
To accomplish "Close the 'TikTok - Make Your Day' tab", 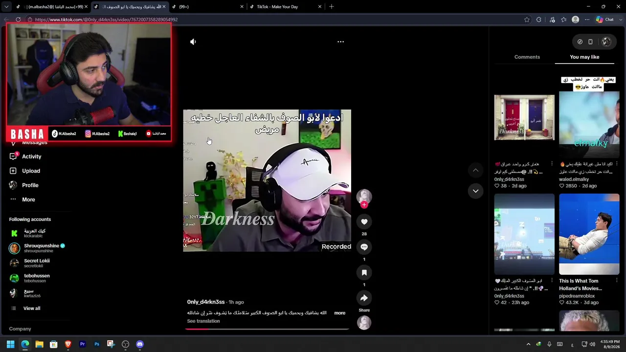I will (x=320, y=7).
